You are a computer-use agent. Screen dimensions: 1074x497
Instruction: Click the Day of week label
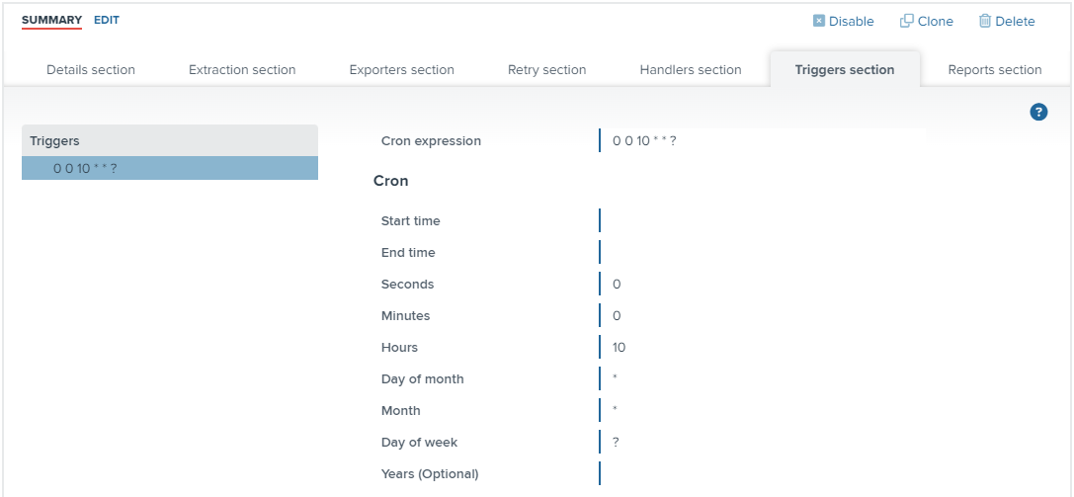[419, 443]
